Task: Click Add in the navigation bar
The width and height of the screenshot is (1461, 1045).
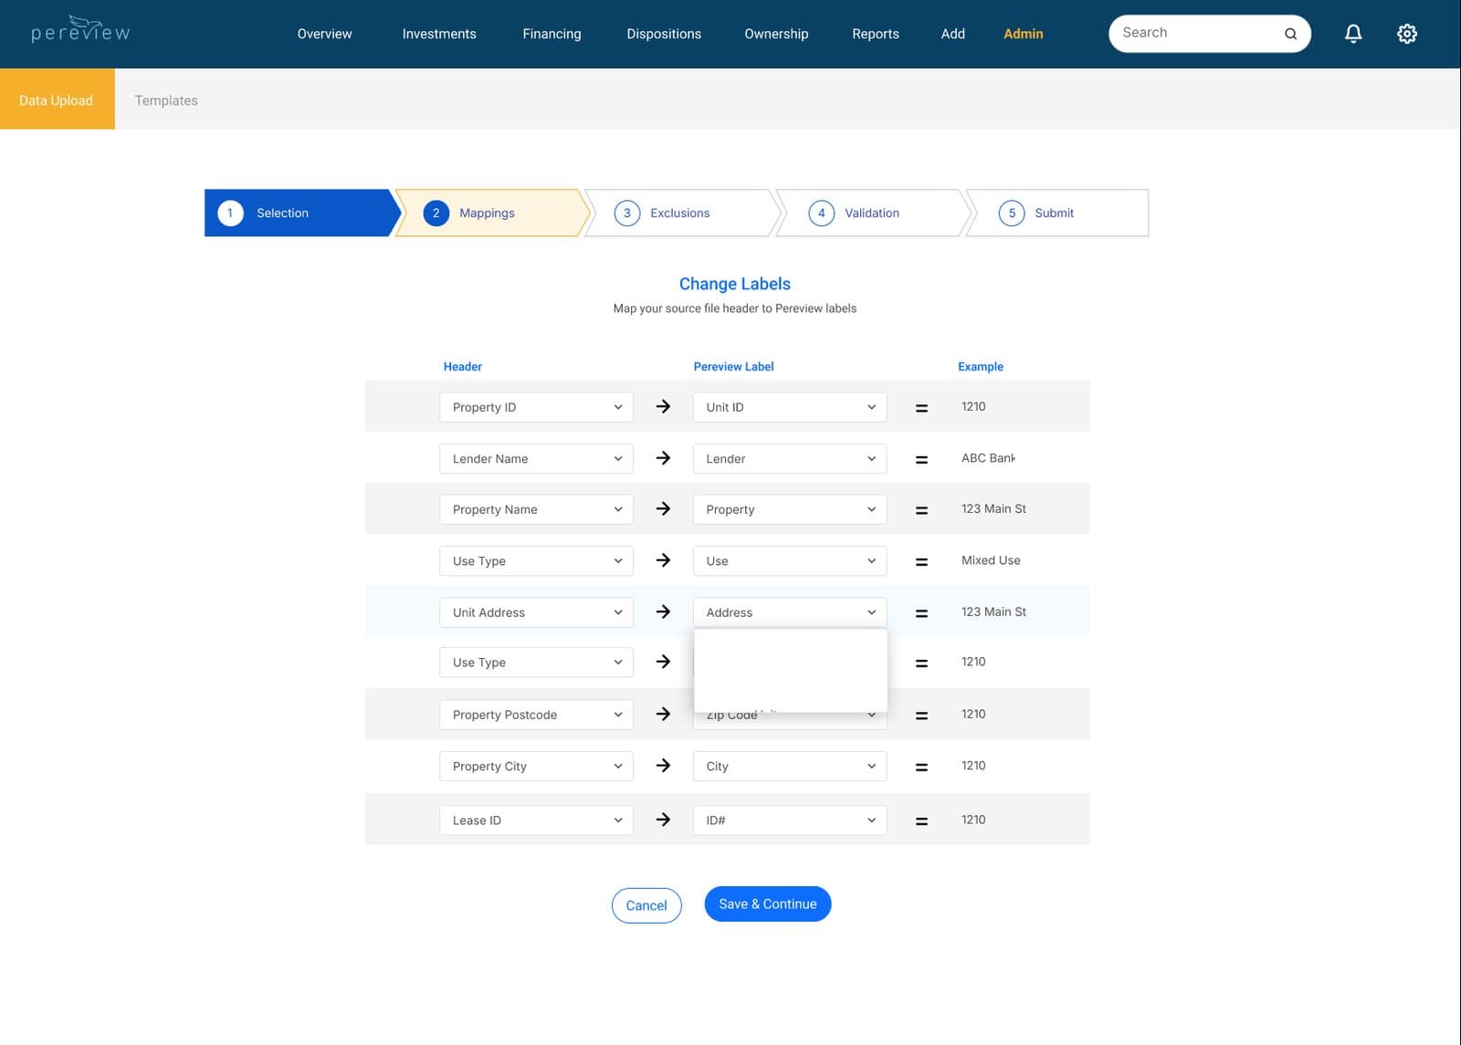Action: click(953, 34)
